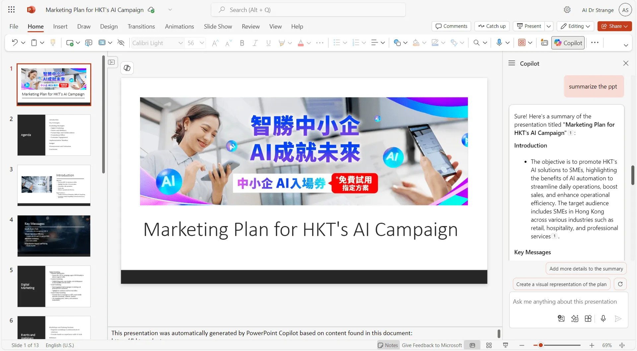This screenshot has width=637, height=351.
Task: Click the Shapes insert icon
Action: pyautogui.click(x=397, y=42)
